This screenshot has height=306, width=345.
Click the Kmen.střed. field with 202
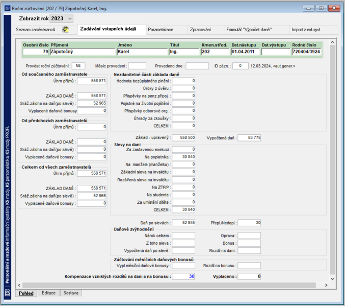point(215,52)
